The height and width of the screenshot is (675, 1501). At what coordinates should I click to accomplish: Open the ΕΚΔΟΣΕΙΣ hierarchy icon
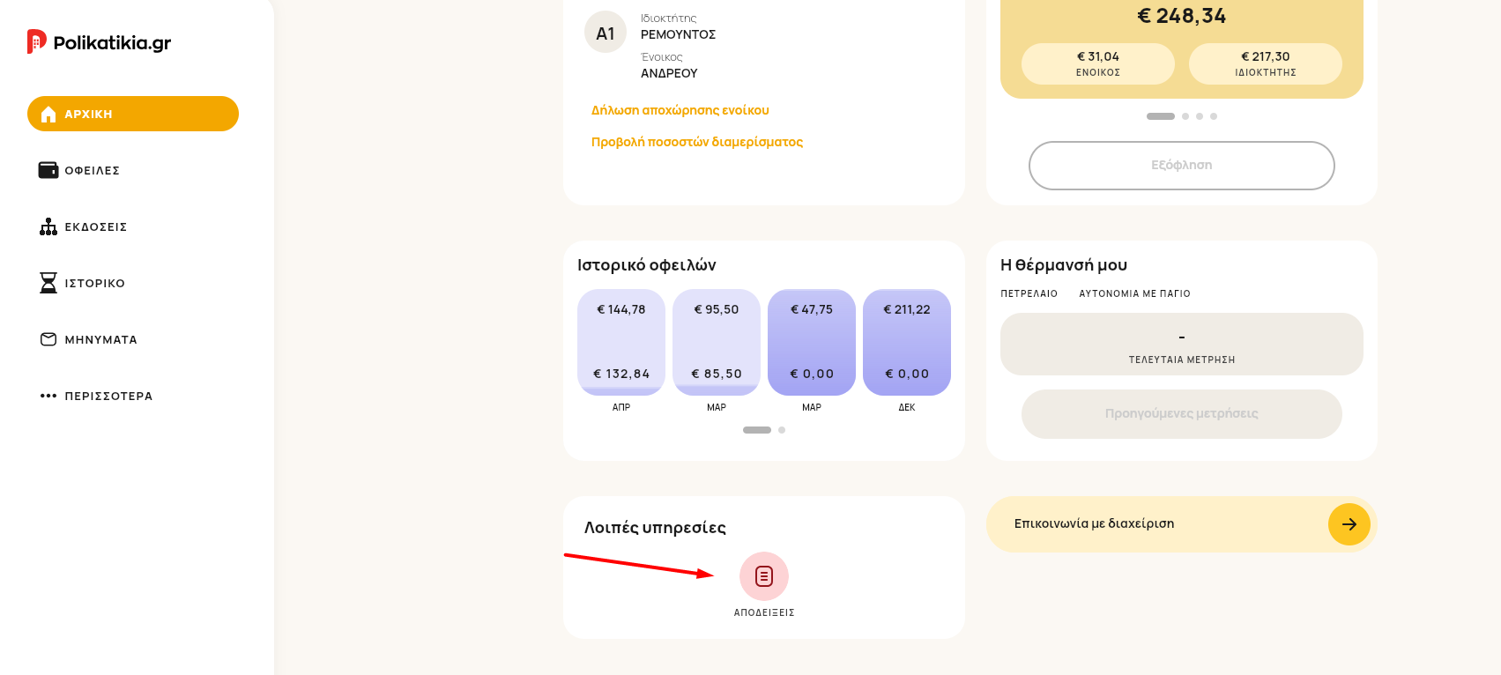48,226
